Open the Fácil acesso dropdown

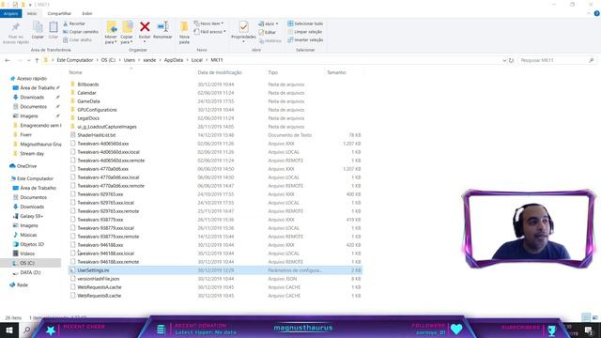click(x=209, y=32)
